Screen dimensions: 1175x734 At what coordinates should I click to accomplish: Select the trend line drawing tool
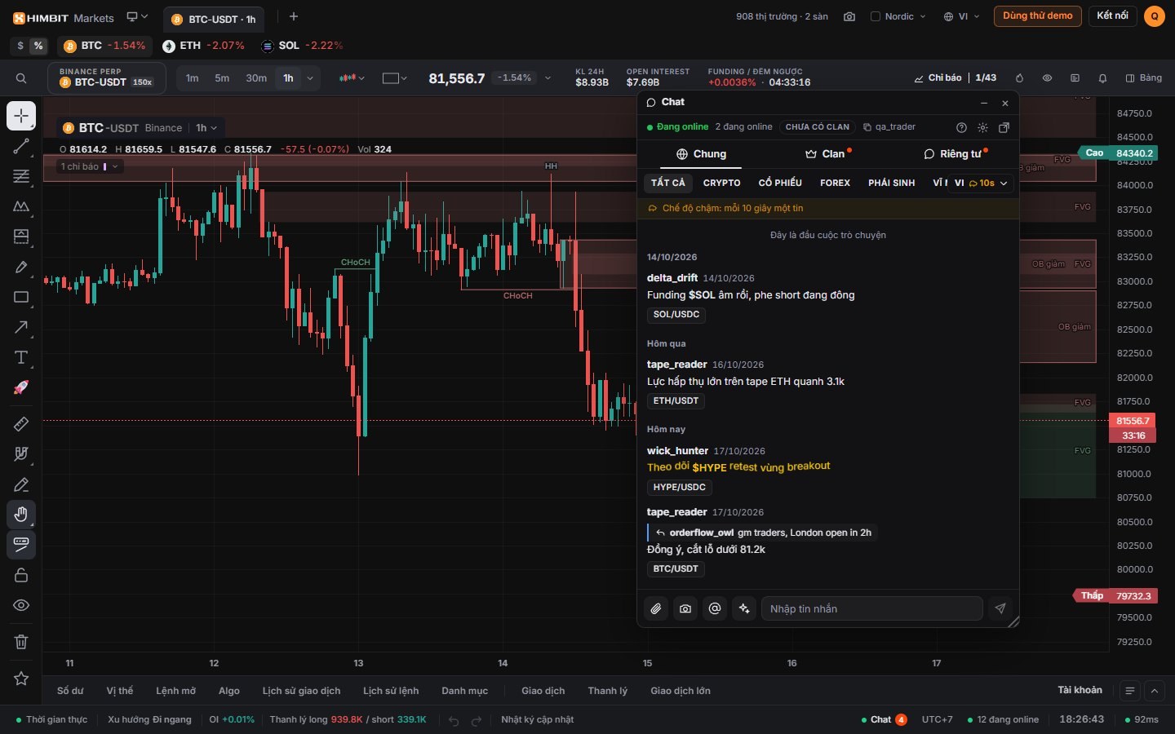point(21,147)
